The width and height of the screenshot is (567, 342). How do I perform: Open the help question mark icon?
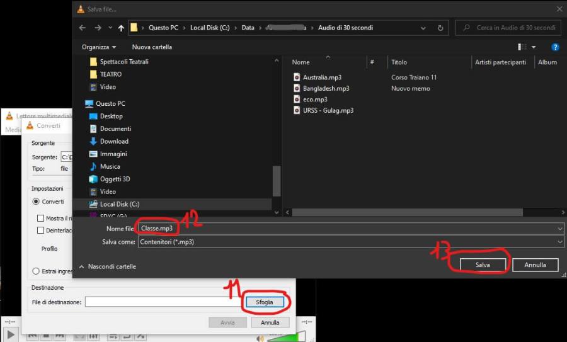555,47
